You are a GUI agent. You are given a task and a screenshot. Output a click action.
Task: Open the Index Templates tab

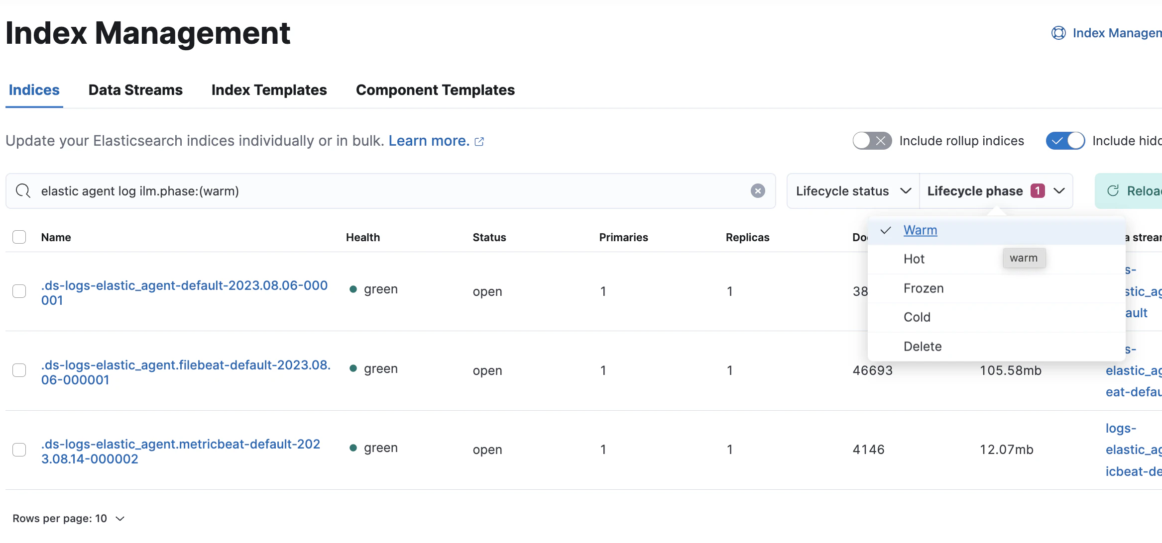[x=269, y=90]
